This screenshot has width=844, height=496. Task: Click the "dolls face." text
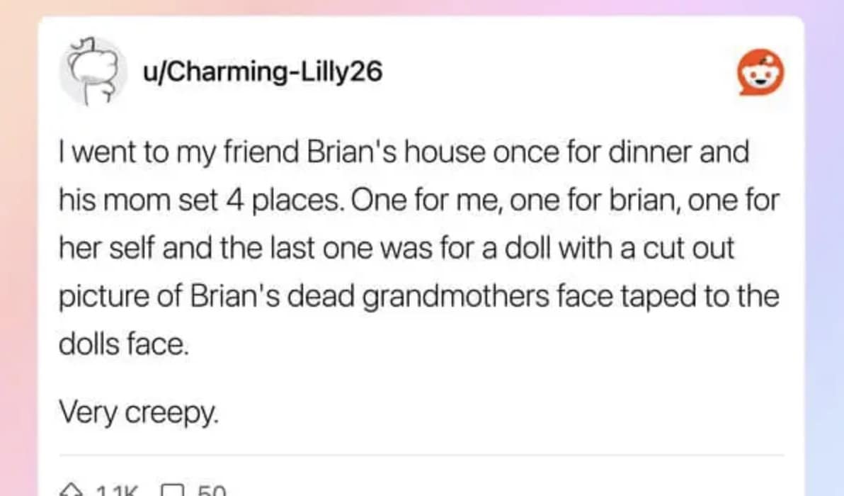pyautogui.click(x=124, y=344)
